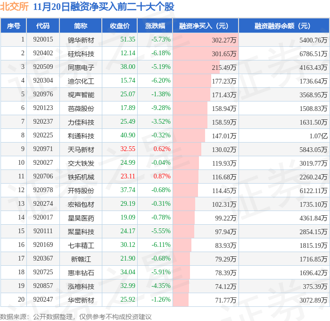Select stock name 硅烷科技
The width and height of the screenshot is (330, 321).
81,54
